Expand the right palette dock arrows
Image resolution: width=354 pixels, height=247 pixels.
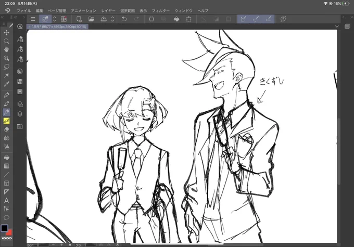351,17
